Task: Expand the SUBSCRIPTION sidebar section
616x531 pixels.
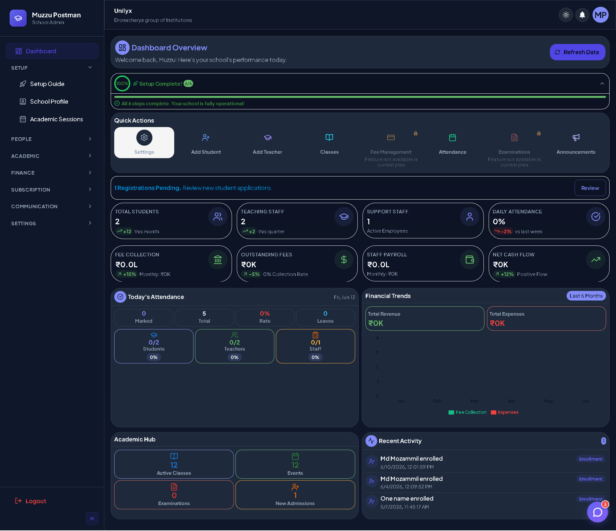Action: tap(52, 190)
